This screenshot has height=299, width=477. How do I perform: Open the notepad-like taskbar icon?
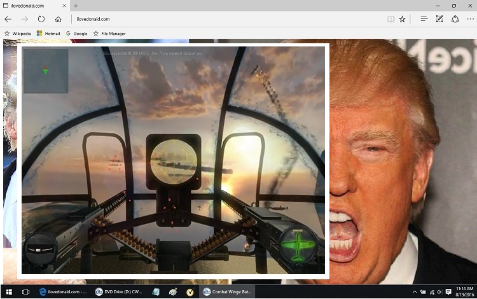[156, 292]
